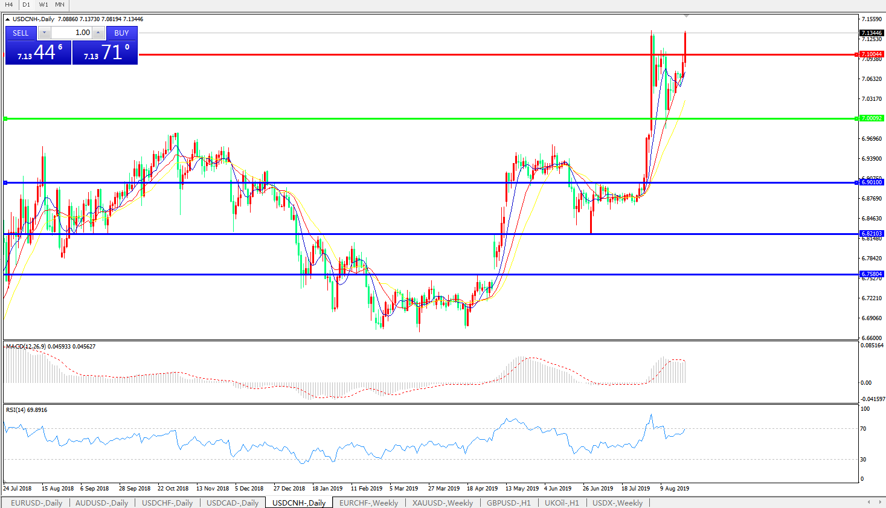
Task: Select the blue 6.75804 line handle
Action: coord(856,274)
